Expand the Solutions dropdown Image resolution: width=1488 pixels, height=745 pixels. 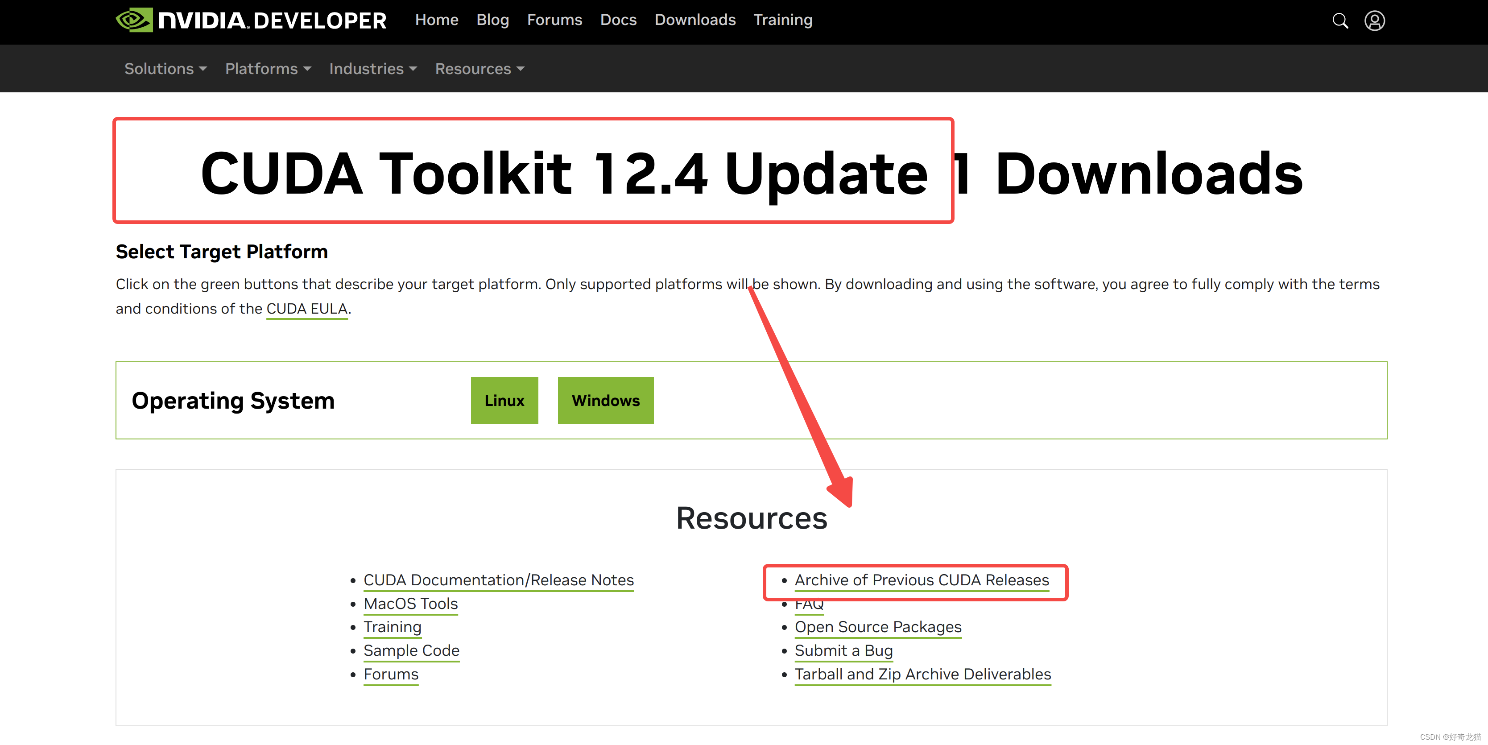[x=166, y=69]
